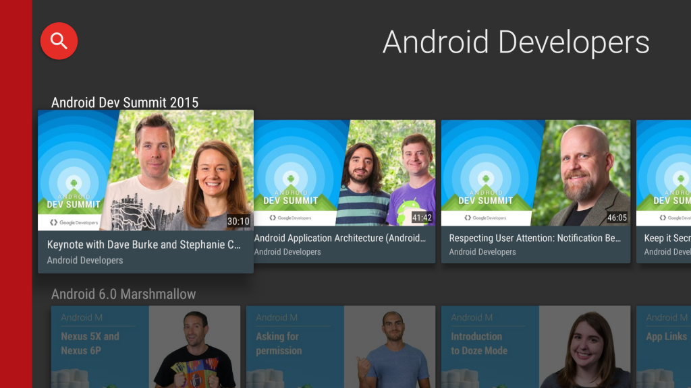Image resolution: width=691 pixels, height=388 pixels.
Task: Select the Introduction to Doze Mode video
Action: click(x=535, y=347)
